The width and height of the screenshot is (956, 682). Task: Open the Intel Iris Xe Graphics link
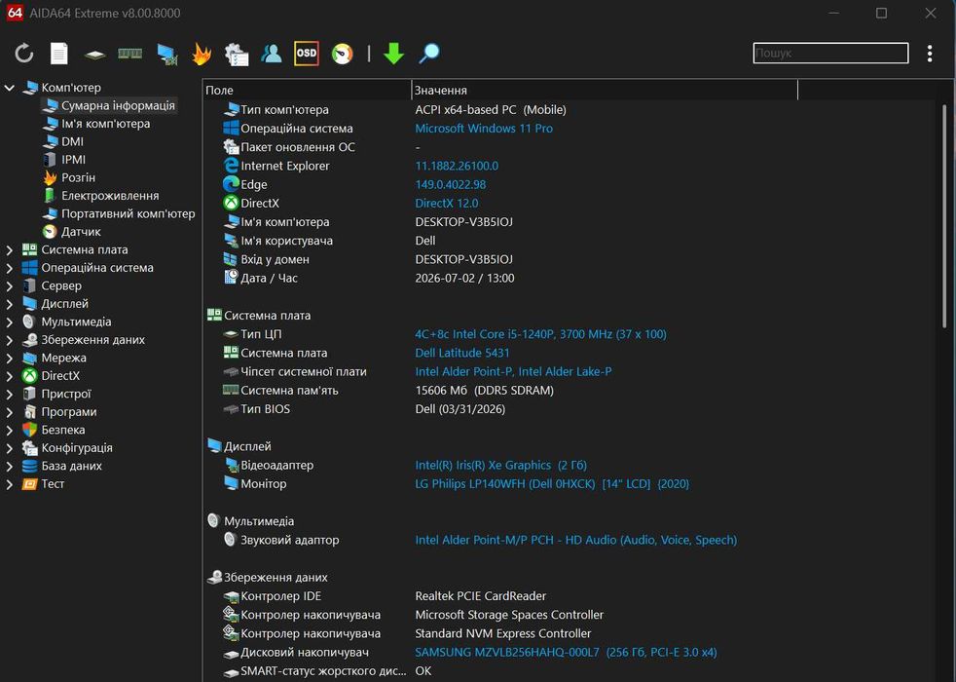501,466
